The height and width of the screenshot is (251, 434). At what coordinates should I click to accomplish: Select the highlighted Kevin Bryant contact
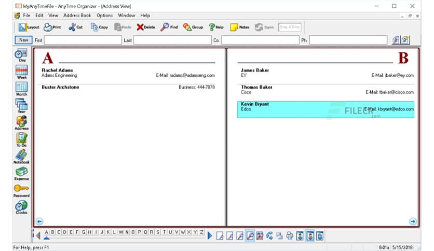326,109
